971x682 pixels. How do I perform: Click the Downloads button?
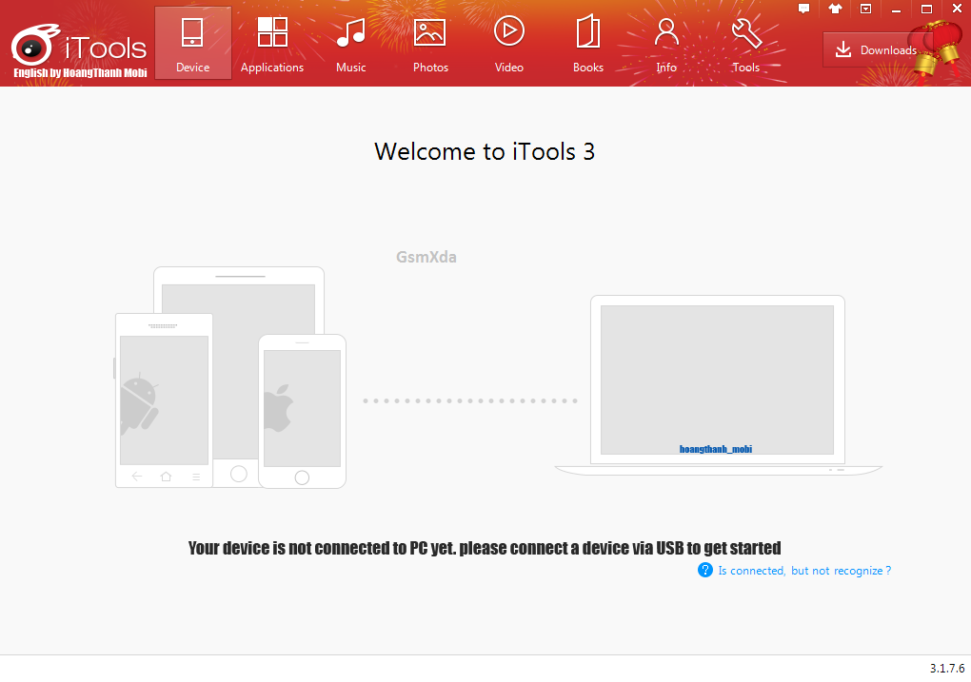(x=876, y=50)
